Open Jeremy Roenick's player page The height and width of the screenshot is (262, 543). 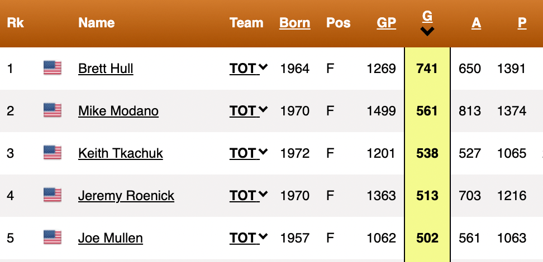[x=126, y=196]
